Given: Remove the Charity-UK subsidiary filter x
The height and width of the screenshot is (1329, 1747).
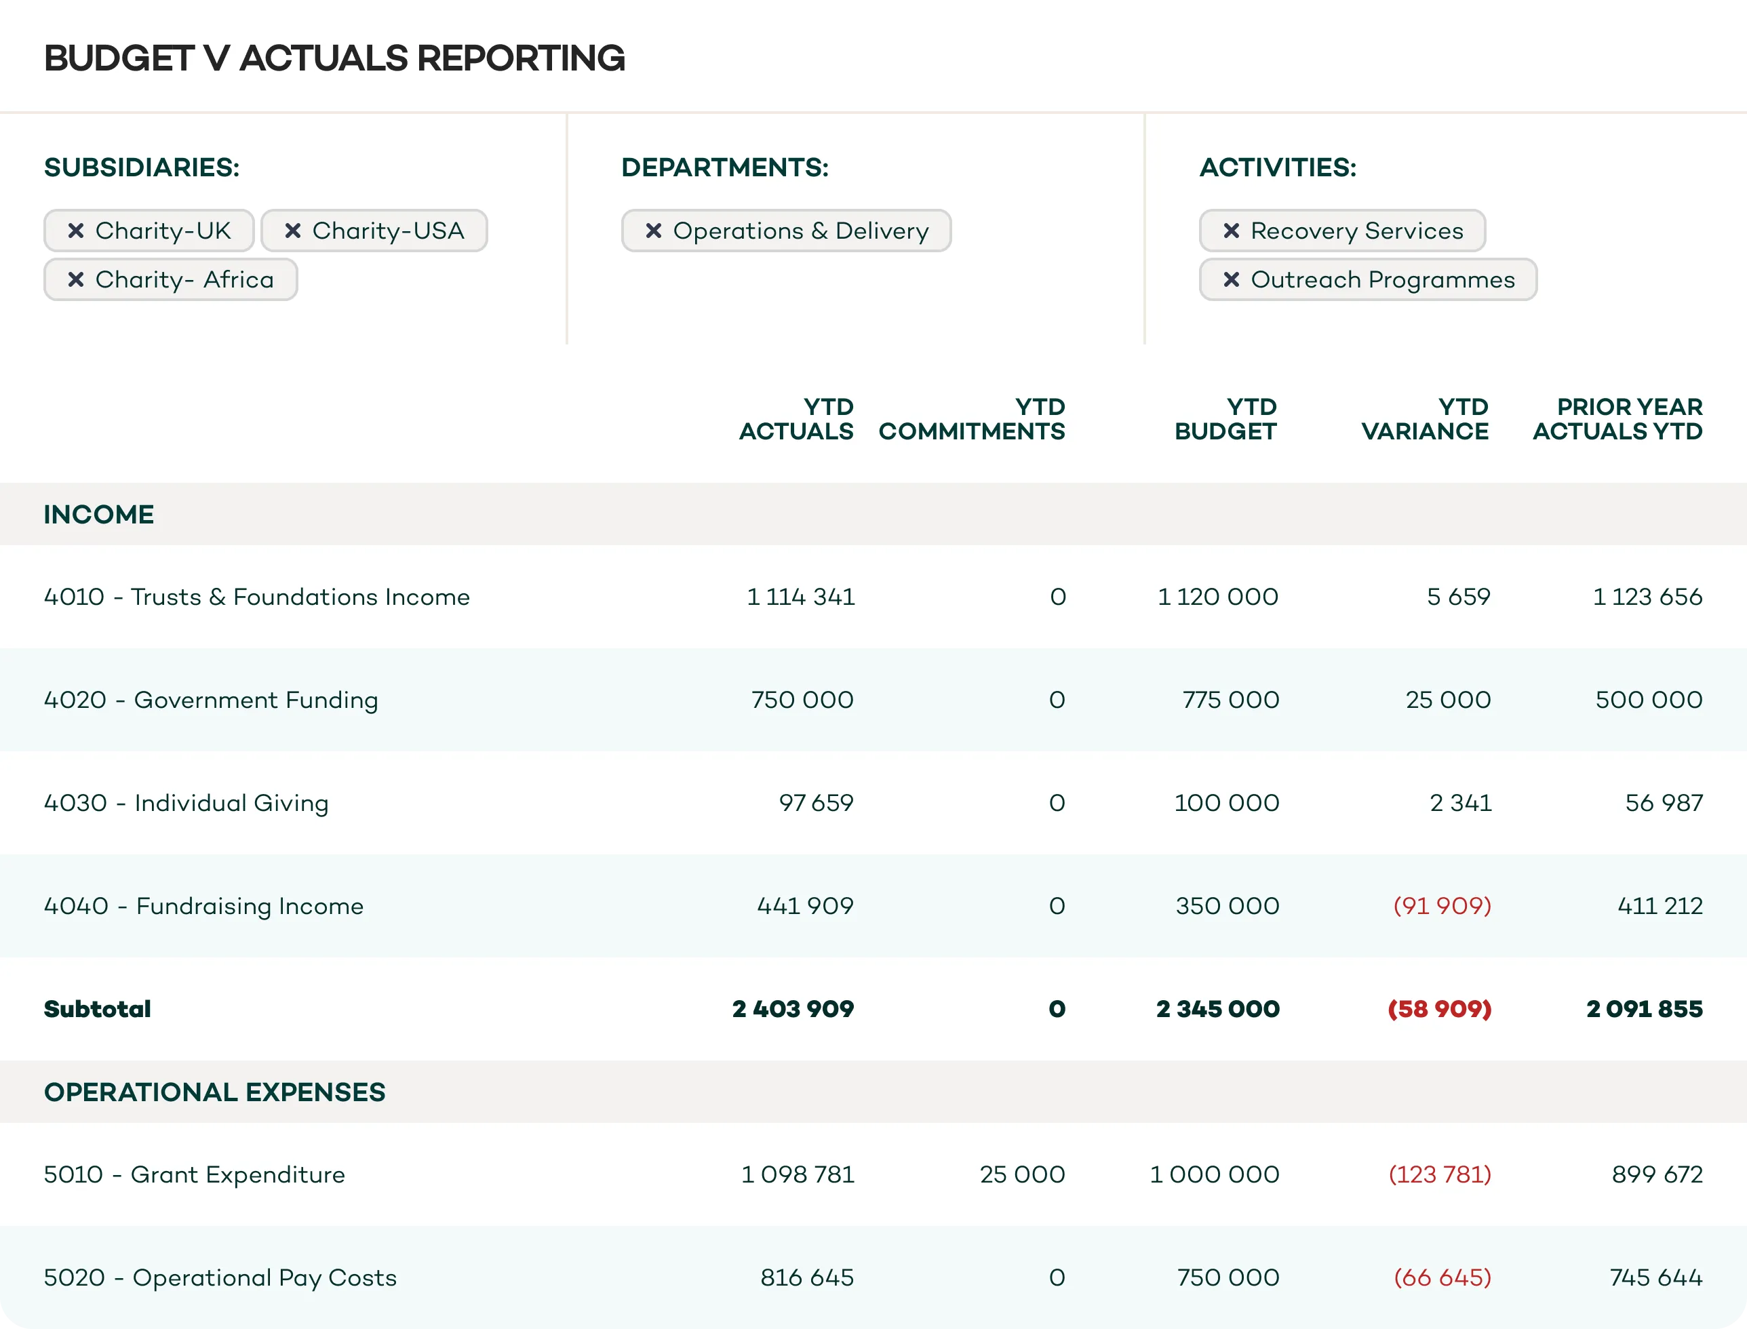Looking at the screenshot, I should click(76, 231).
